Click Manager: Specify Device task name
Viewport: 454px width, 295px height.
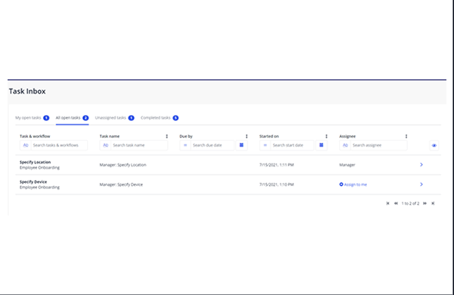click(x=121, y=185)
